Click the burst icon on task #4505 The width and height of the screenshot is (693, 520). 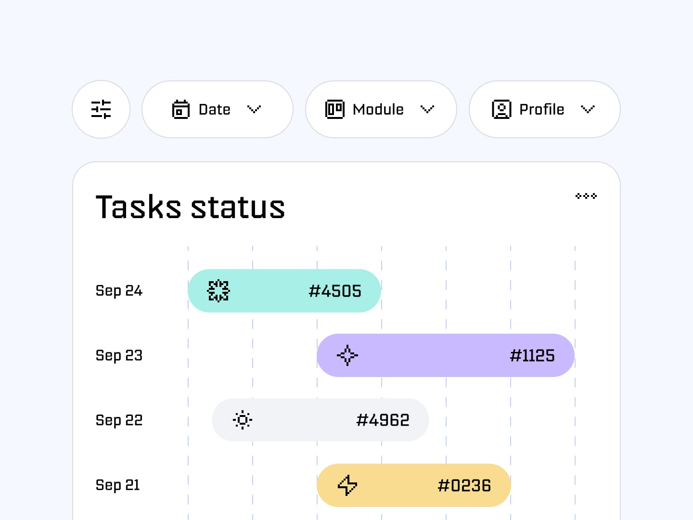[218, 291]
